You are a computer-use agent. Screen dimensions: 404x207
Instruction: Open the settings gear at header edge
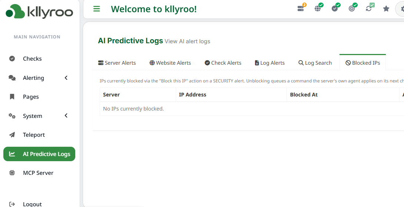coord(402,9)
